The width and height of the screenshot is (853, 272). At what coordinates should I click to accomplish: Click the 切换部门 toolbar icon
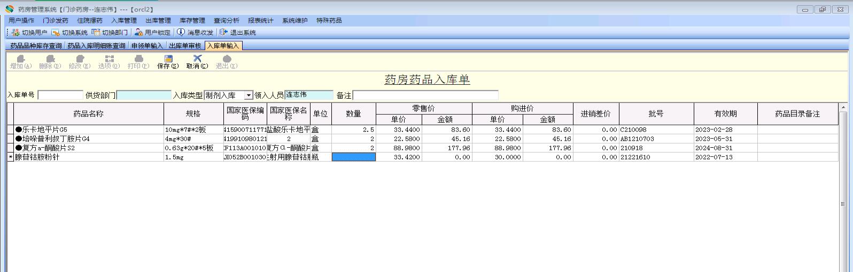click(x=96, y=33)
